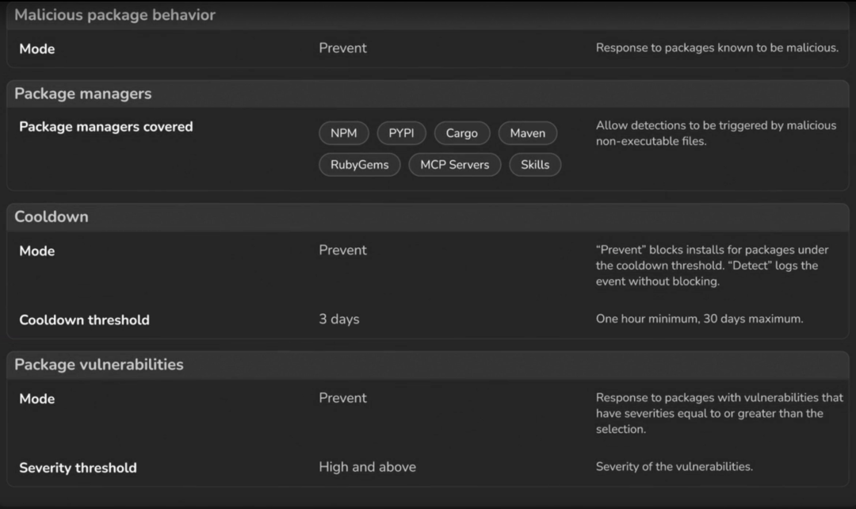Collapse the Package vulnerabilities section header
Viewport: 856px width, 509px height.
click(428, 365)
